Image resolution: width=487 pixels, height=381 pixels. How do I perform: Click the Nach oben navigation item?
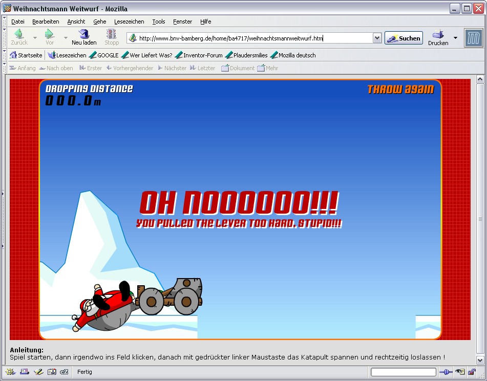[56, 68]
